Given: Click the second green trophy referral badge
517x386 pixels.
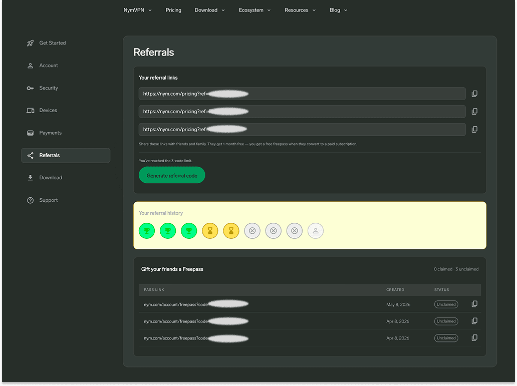Looking at the screenshot, I should click(x=168, y=231).
